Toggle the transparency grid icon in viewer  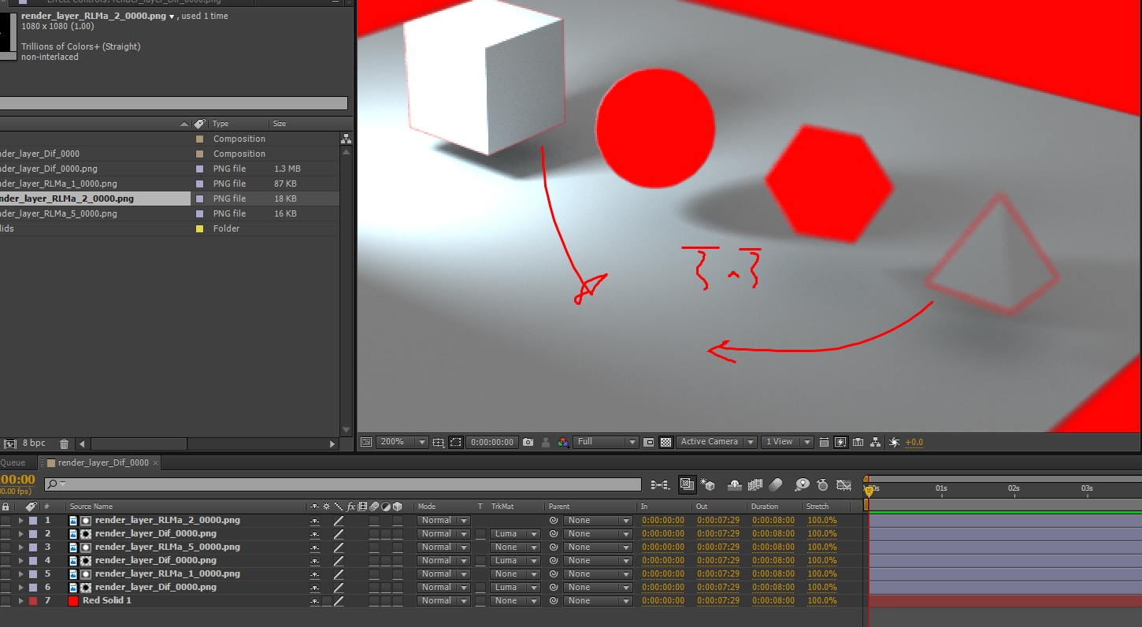point(666,443)
